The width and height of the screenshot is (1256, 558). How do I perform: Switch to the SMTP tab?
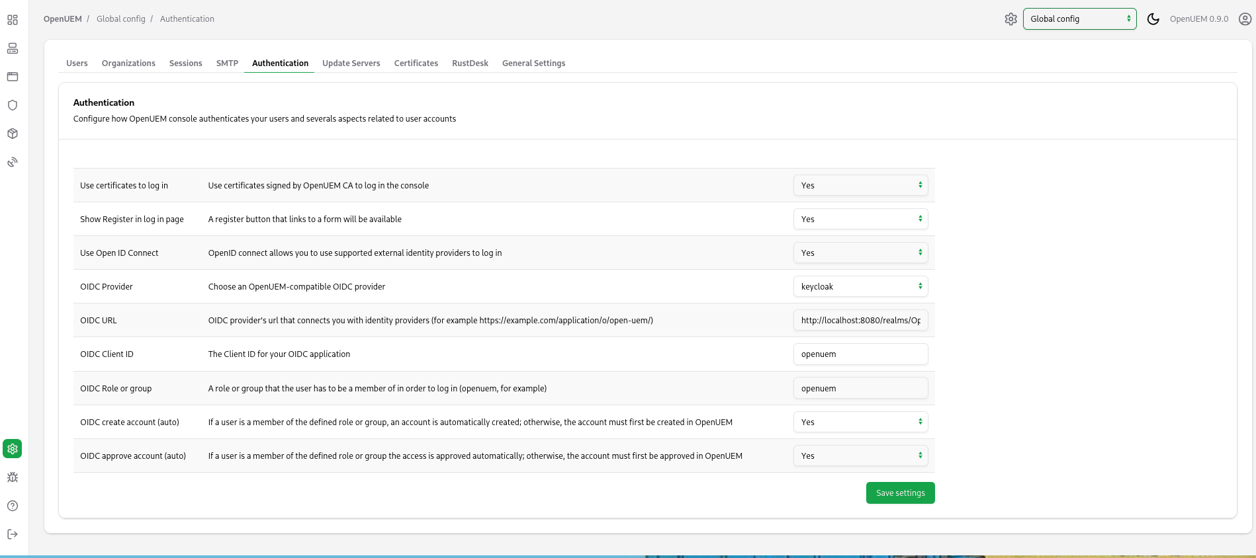[227, 63]
